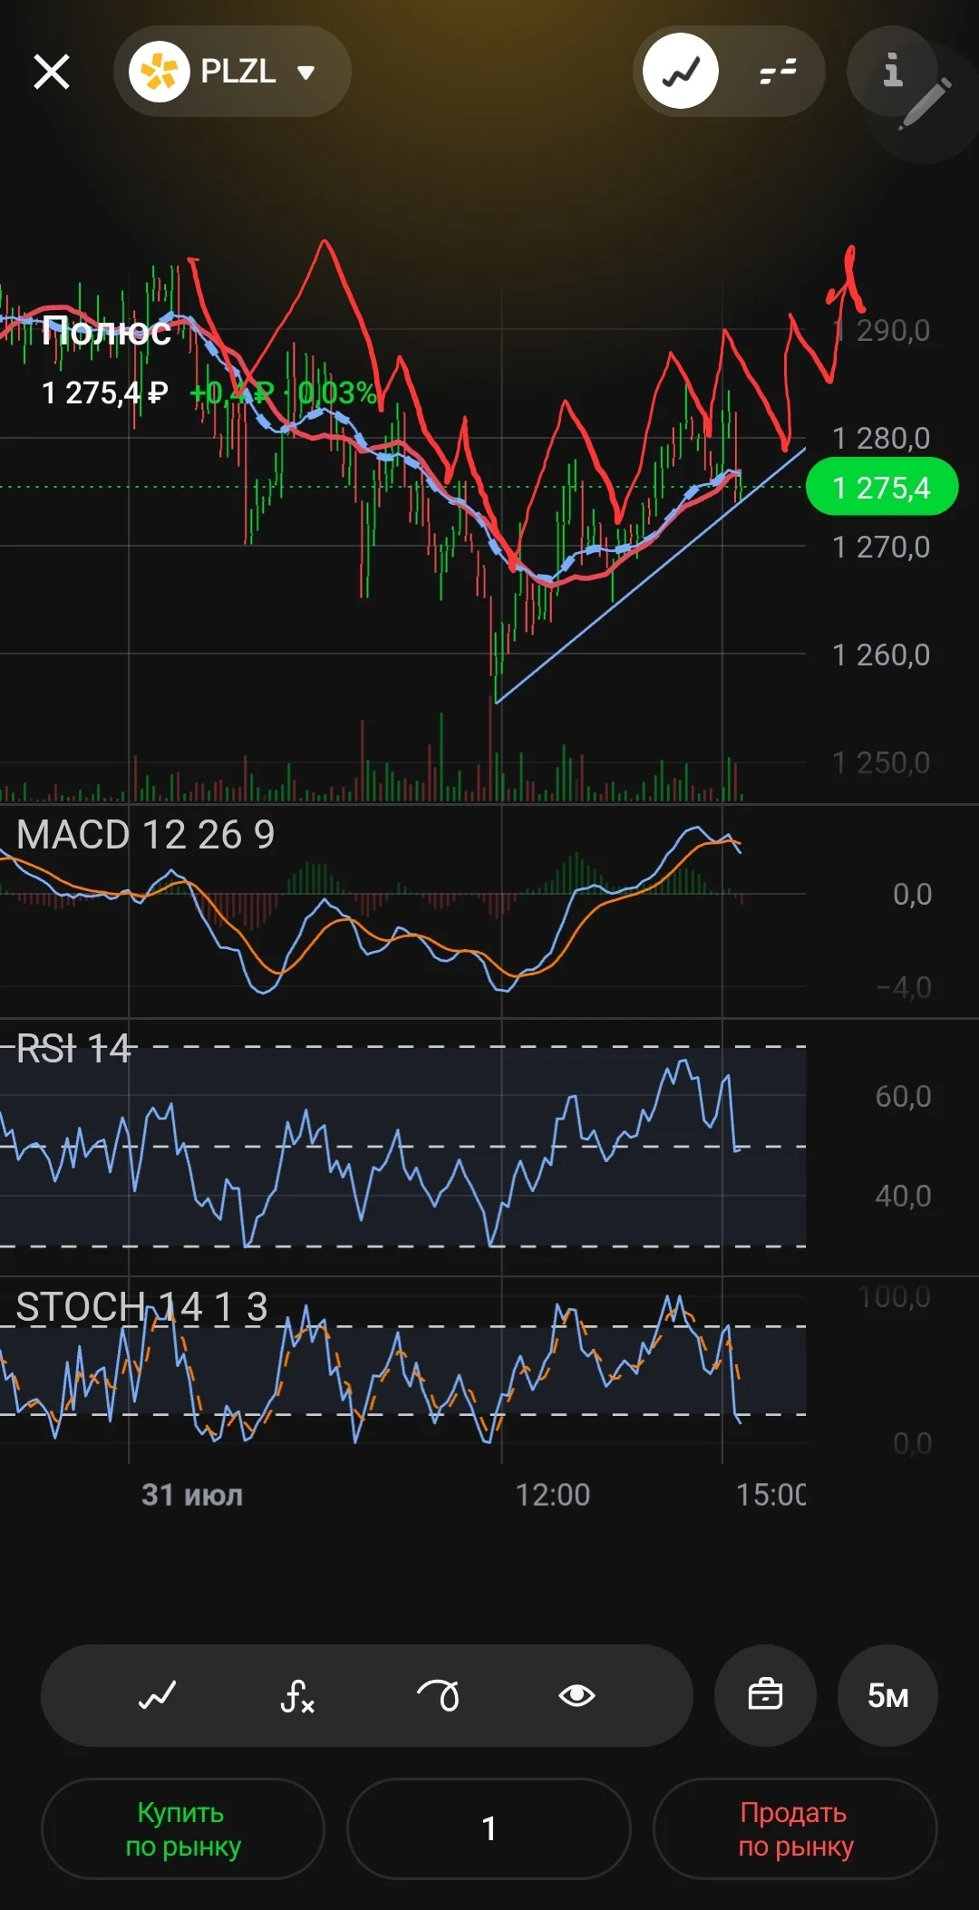Open instrument info icon
The width and height of the screenshot is (979, 1910).
point(892,70)
